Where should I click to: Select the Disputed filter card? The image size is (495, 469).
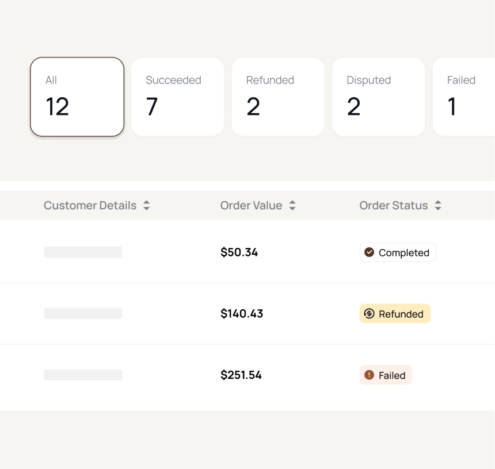click(x=378, y=96)
